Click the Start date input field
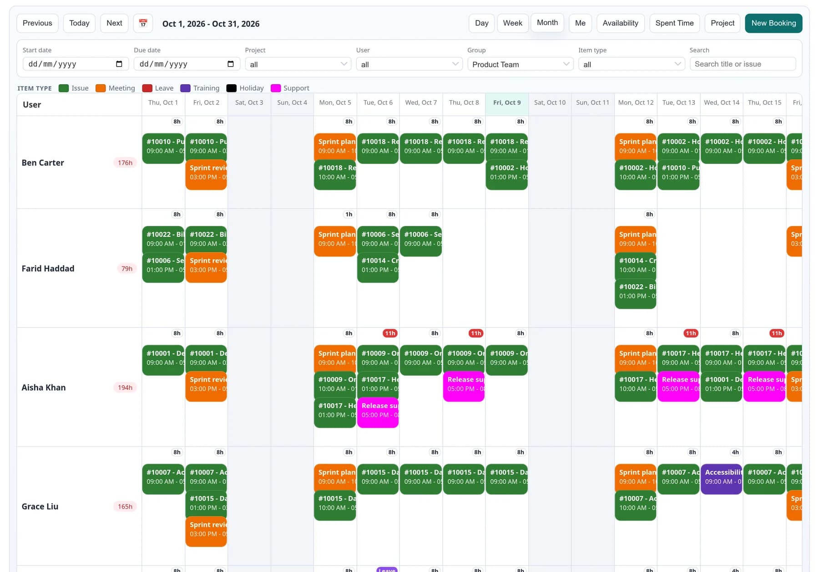This screenshot has width=819, height=572. (76, 64)
